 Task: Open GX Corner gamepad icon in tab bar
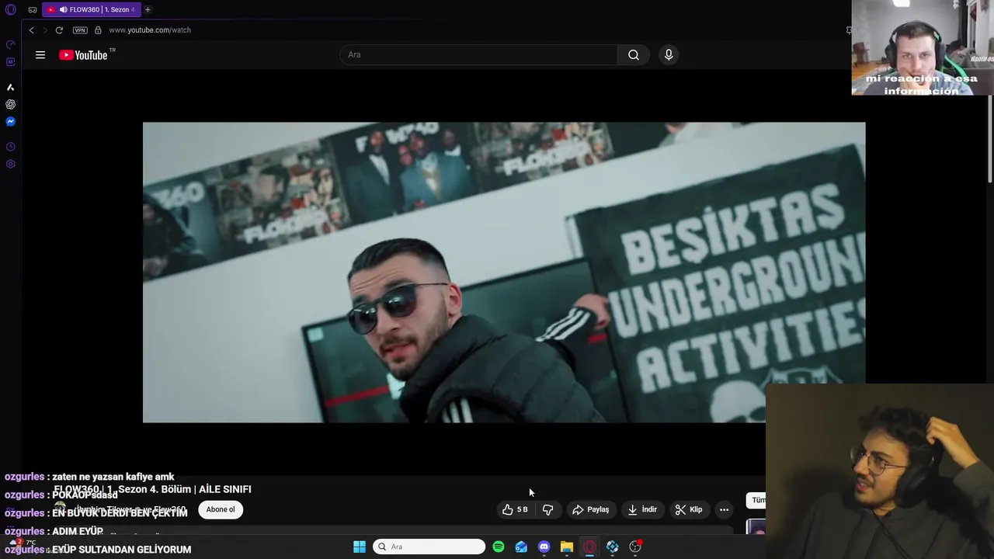[33, 10]
